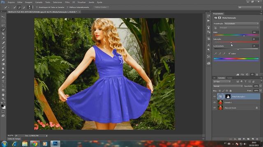
Task: Open Properties panel flyout menu
Action: [261, 13]
